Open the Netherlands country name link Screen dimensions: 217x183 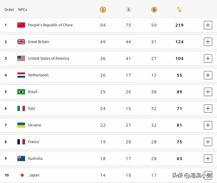point(38,75)
